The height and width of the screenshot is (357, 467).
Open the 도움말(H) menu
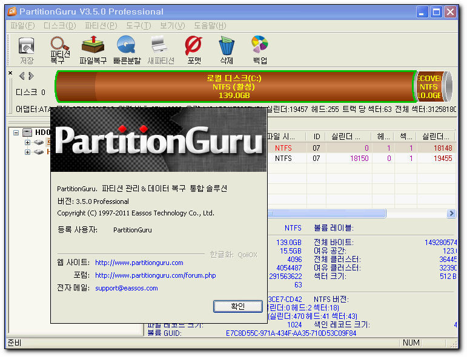coord(210,26)
